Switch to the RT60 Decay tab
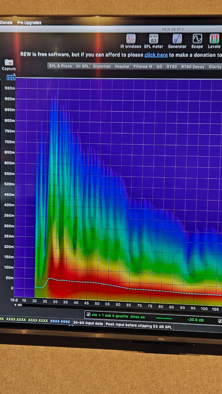This screenshot has height=394, width=222. click(x=192, y=67)
